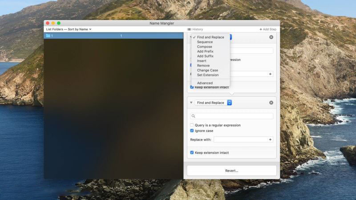Viewport: 356px width, 200px height.
Task: Minimize the Name Mangler window
Action: pyautogui.click(x=53, y=23)
